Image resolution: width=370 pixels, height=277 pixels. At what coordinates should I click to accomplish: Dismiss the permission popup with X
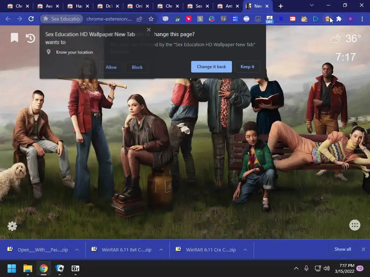point(149,30)
